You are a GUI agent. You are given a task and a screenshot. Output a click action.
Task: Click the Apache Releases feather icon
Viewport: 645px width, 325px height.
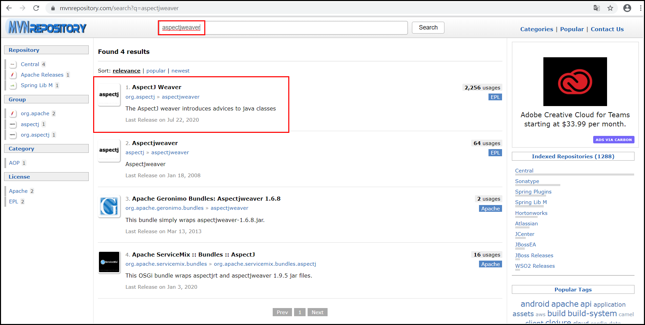coord(13,75)
